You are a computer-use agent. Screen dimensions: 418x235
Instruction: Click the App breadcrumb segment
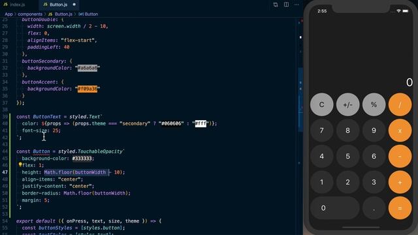[x=8, y=14]
